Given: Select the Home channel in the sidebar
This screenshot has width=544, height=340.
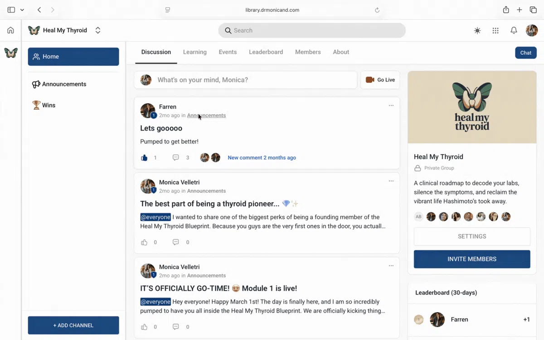Looking at the screenshot, I should point(73,57).
